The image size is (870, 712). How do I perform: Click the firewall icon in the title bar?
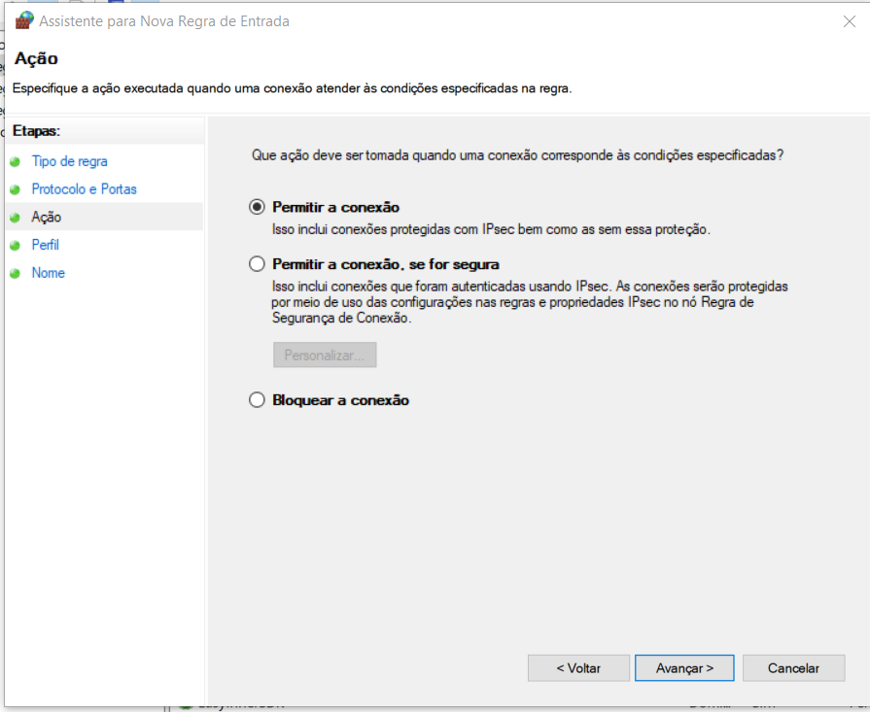click(x=24, y=20)
